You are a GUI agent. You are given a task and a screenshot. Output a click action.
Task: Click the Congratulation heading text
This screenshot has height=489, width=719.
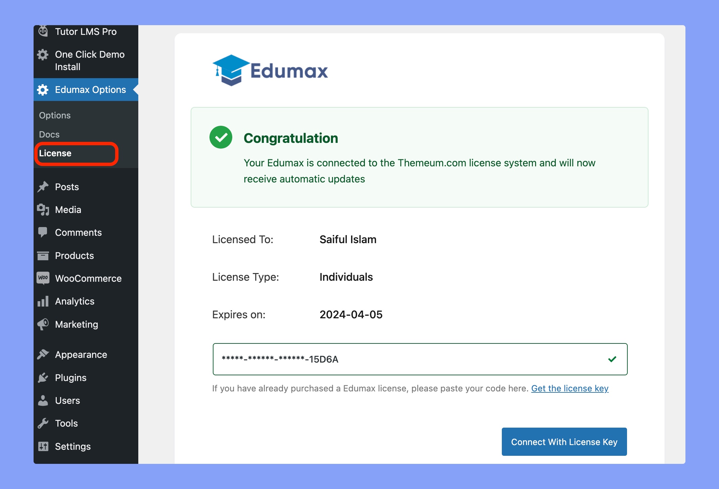point(291,138)
